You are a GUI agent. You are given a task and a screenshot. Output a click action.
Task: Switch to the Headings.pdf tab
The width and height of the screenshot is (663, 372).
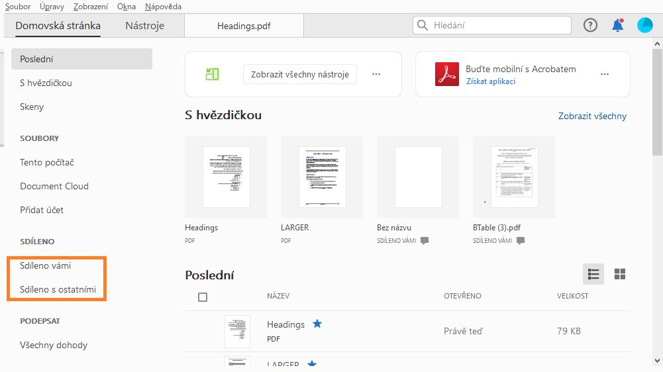pyautogui.click(x=244, y=26)
